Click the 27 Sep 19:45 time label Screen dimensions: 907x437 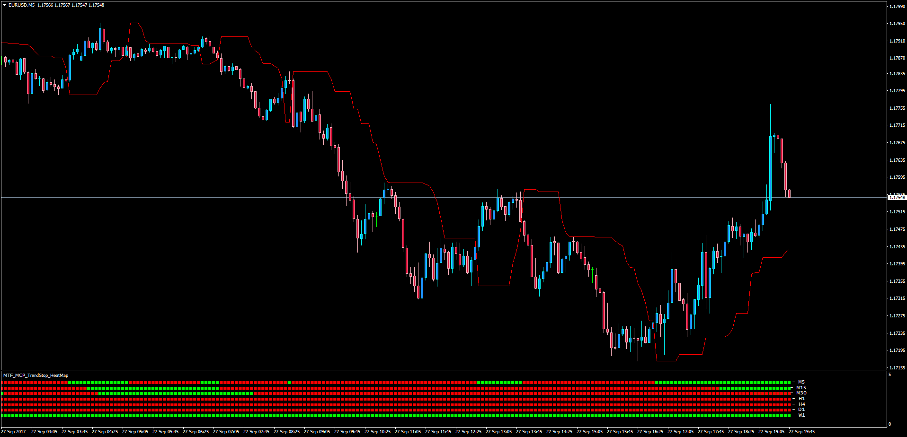(x=801, y=432)
